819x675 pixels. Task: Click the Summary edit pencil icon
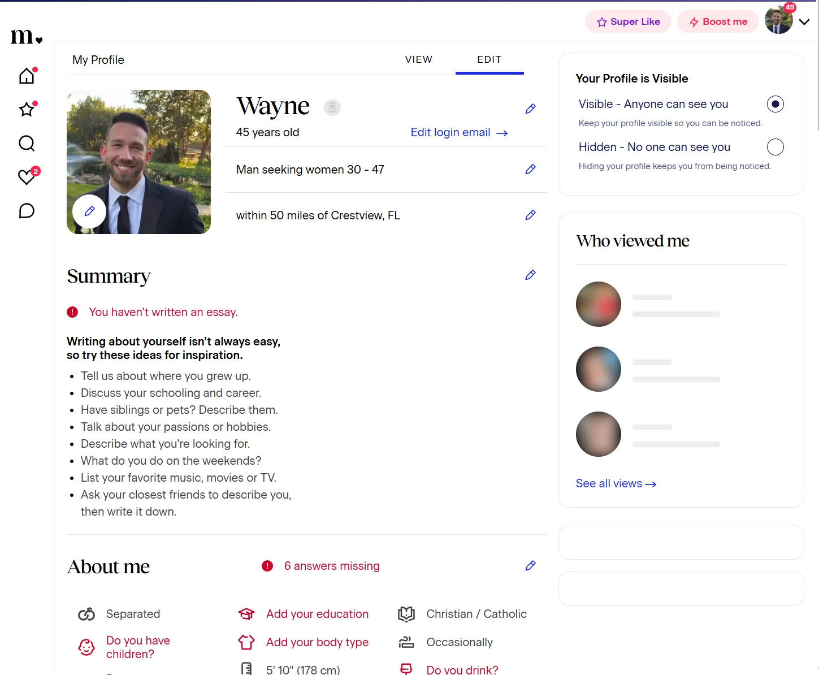[530, 275]
